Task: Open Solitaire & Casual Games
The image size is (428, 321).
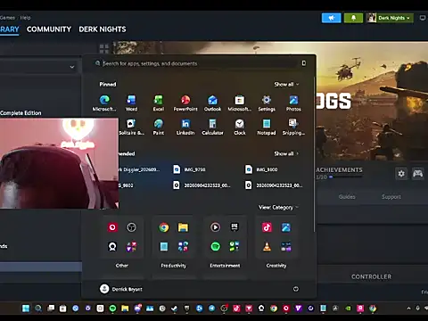Action: point(131,128)
